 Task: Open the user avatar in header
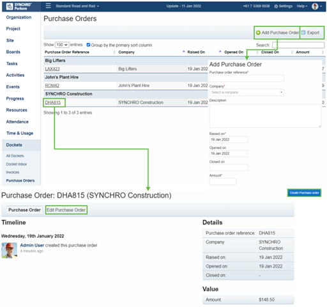click(315, 6)
